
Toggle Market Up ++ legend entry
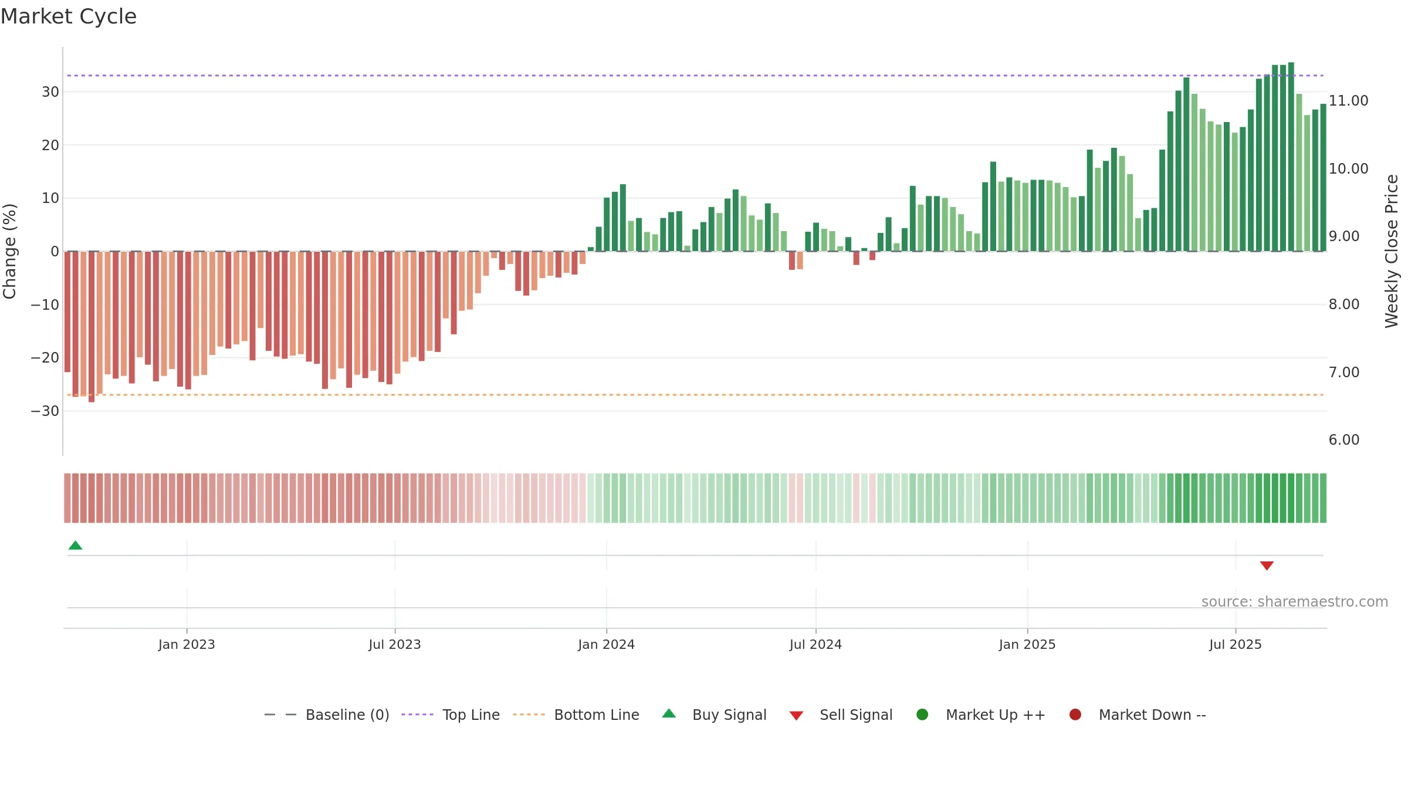(981, 715)
